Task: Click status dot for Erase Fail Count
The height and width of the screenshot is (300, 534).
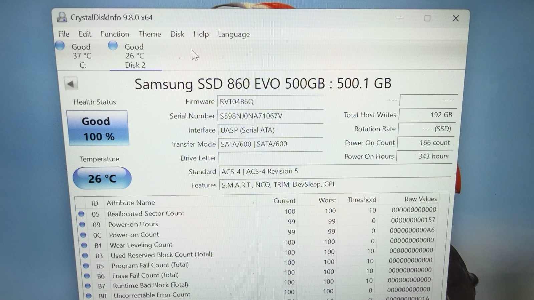Action: 87,276
